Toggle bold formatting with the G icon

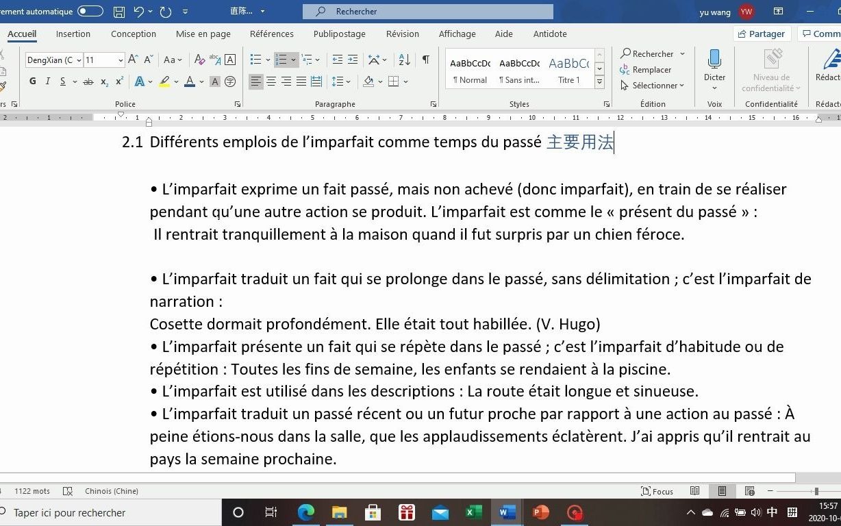(32, 81)
